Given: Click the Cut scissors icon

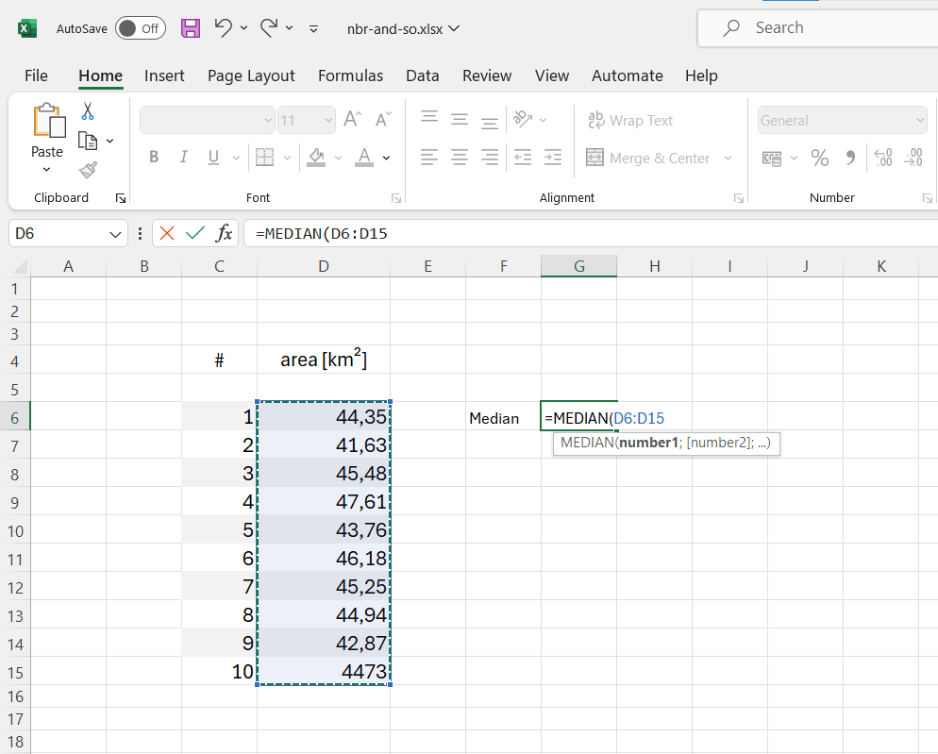Looking at the screenshot, I should 88,111.
